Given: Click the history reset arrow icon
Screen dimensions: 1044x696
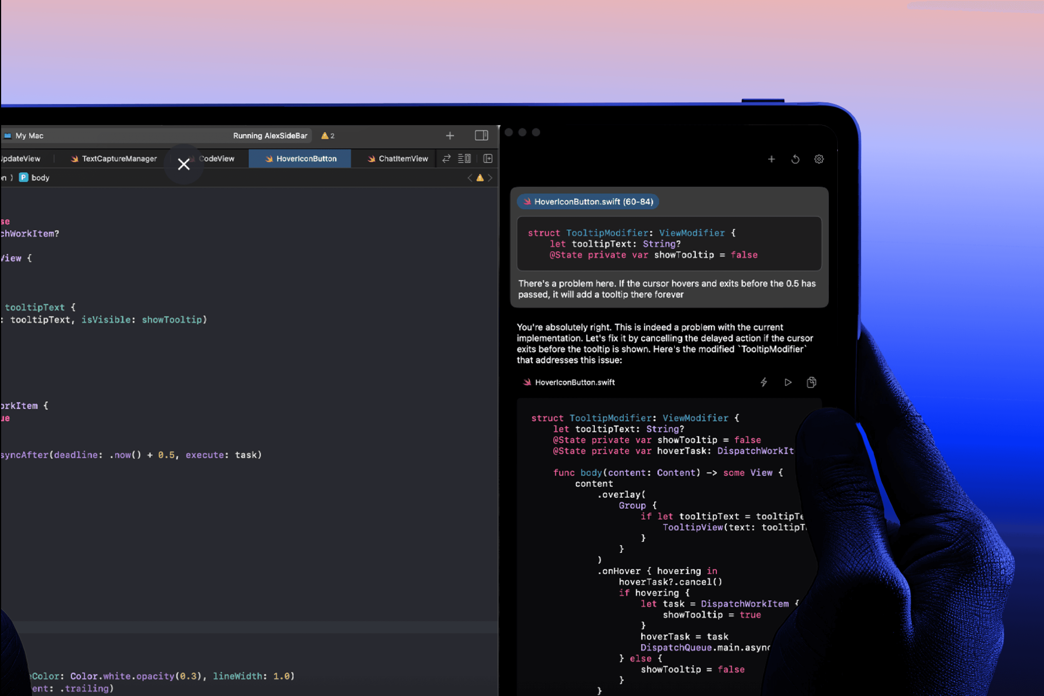Looking at the screenshot, I should click(x=795, y=159).
